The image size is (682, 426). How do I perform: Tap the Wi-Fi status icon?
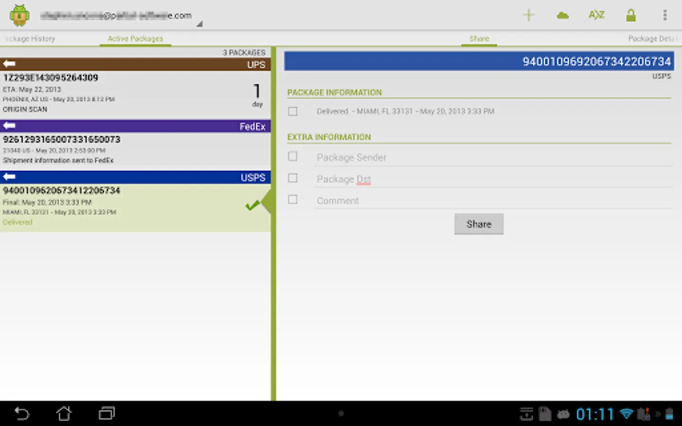(x=627, y=414)
